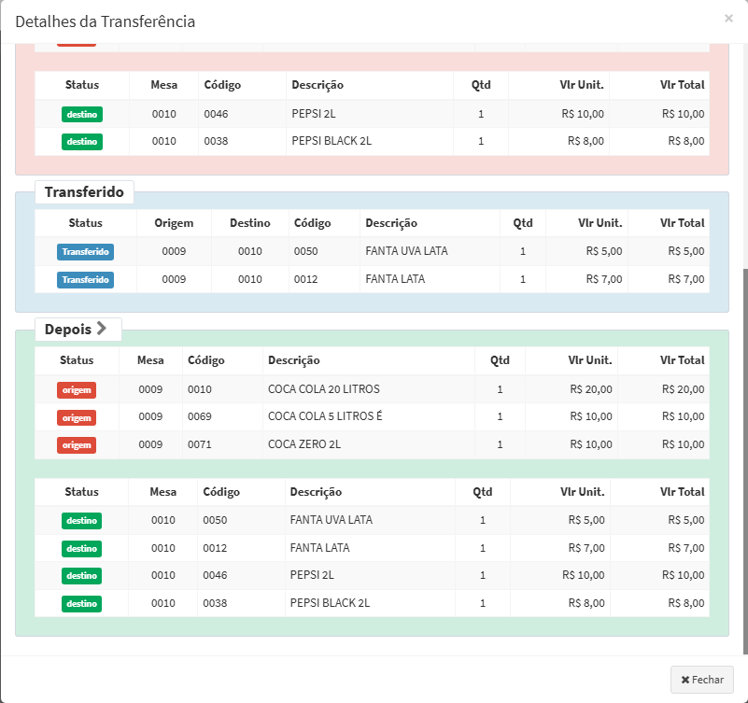748x703 pixels.
Task: Click the origem badge for COCA ZERO 2L
Action: (x=77, y=445)
